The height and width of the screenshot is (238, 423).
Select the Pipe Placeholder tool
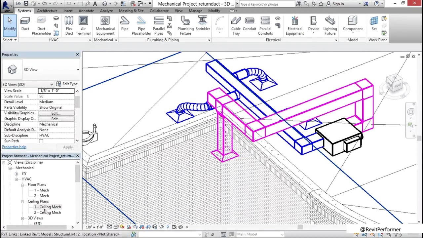141,25
